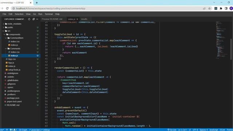Open pnpm-lock.yaml file
The image size is (233, 131).
tap(14, 102)
